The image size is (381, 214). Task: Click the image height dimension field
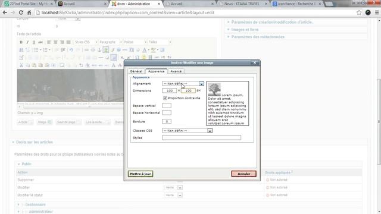point(188,90)
